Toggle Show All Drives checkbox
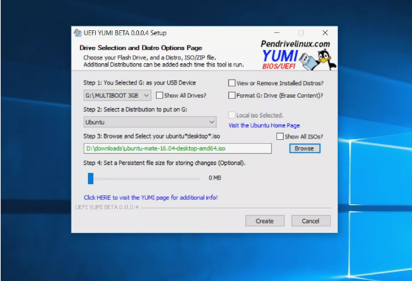This screenshot has height=281, width=412. click(159, 95)
